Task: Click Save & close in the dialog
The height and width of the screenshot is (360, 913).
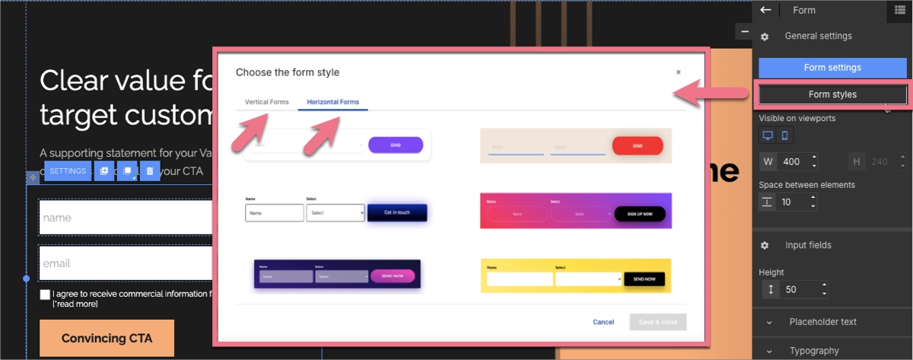Action: 658,322
